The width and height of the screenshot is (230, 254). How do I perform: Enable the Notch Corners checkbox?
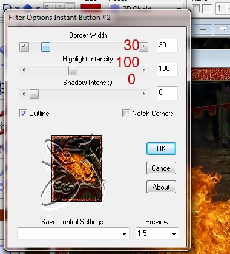tap(126, 114)
